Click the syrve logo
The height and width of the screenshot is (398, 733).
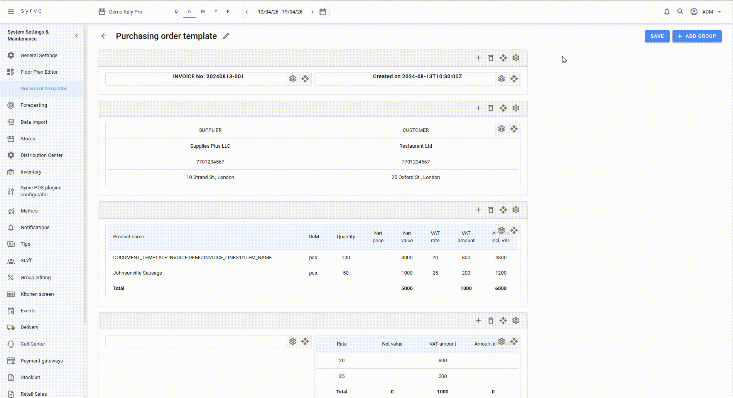31,11
